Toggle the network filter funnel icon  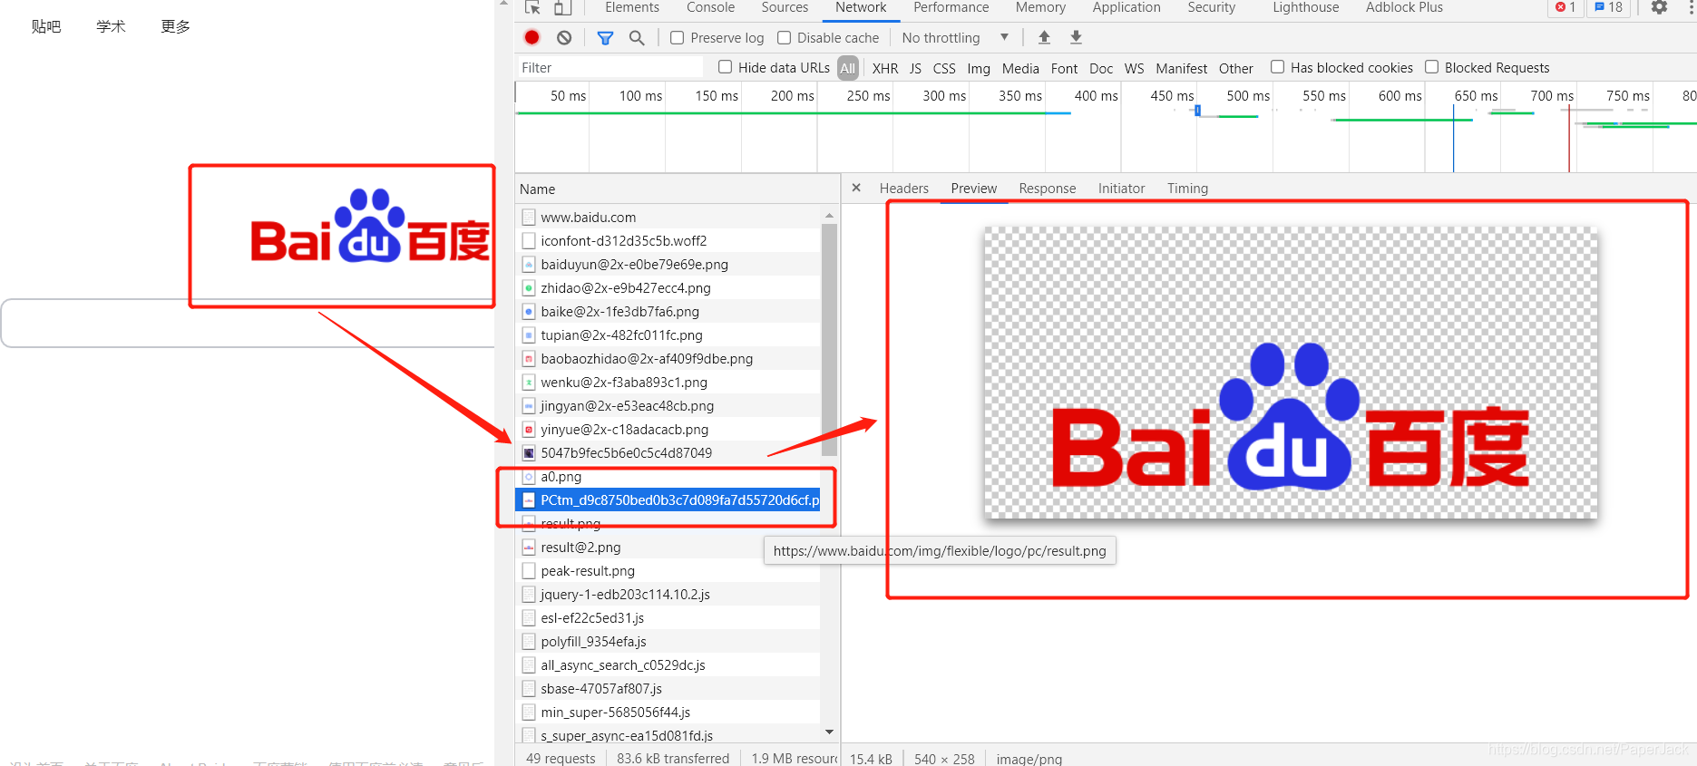tap(605, 37)
